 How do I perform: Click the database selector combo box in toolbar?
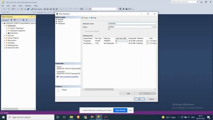(105, 9)
